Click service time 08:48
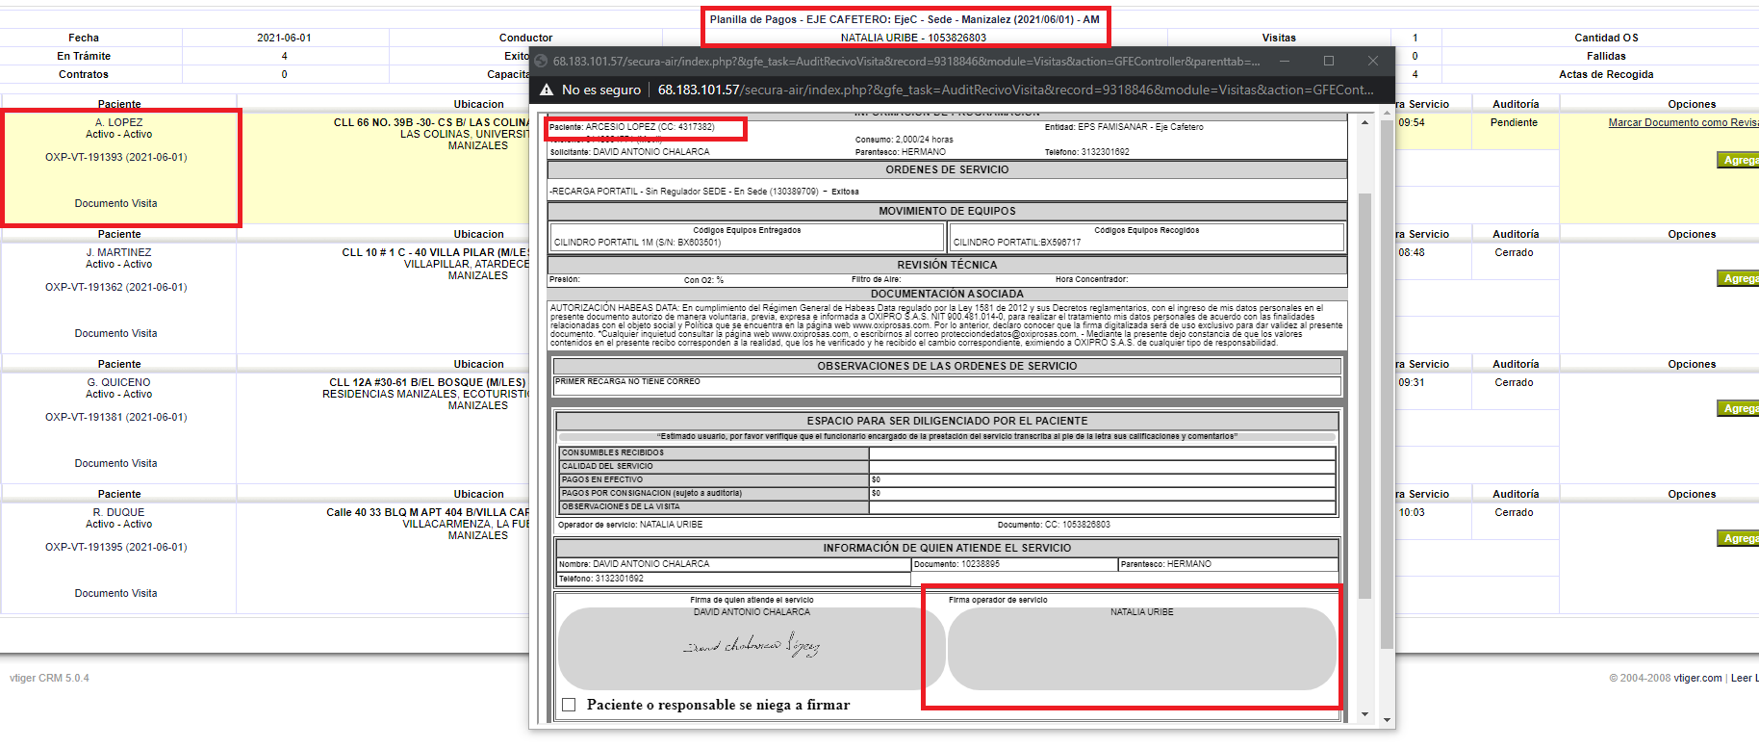This screenshot has height=748, width=1759. [1412, 252]
